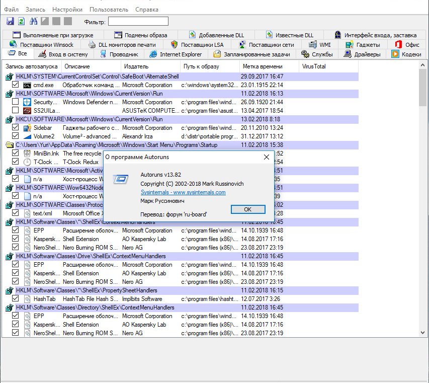Open the Известные DLL tab

[x=290, y=35]
